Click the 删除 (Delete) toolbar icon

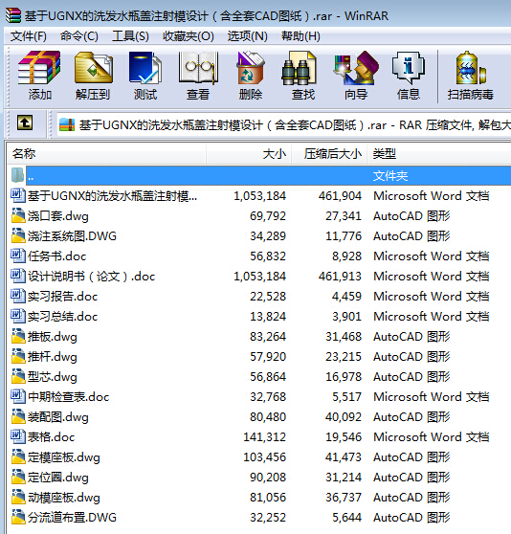click(251, 67)
